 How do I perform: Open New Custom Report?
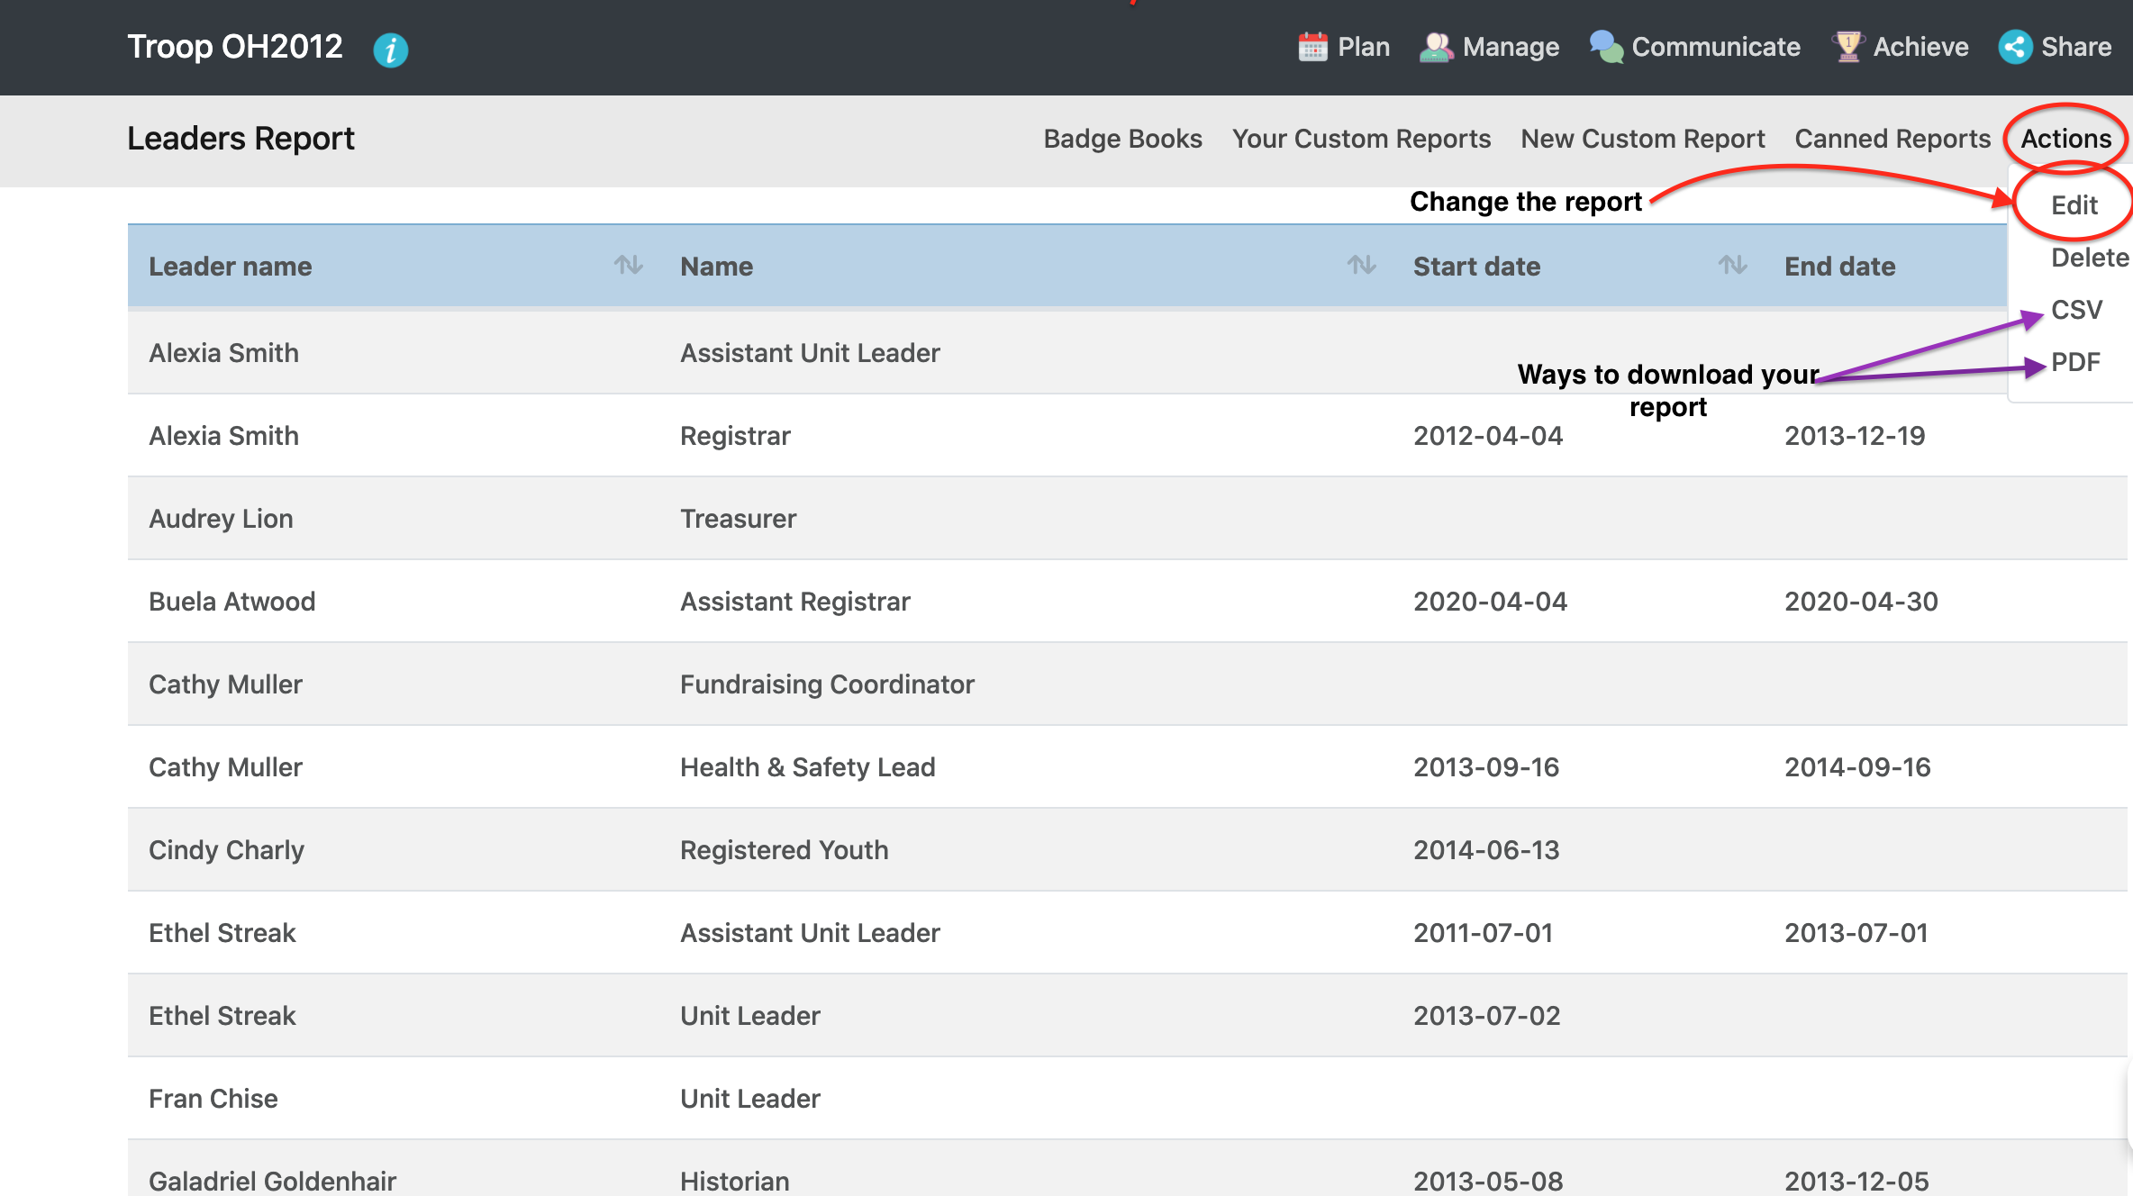pos(1642,139)
